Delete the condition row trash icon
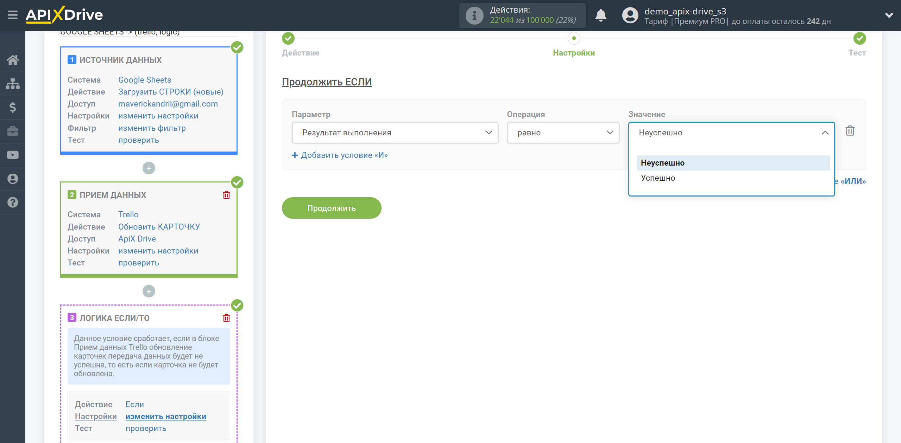 850,131
